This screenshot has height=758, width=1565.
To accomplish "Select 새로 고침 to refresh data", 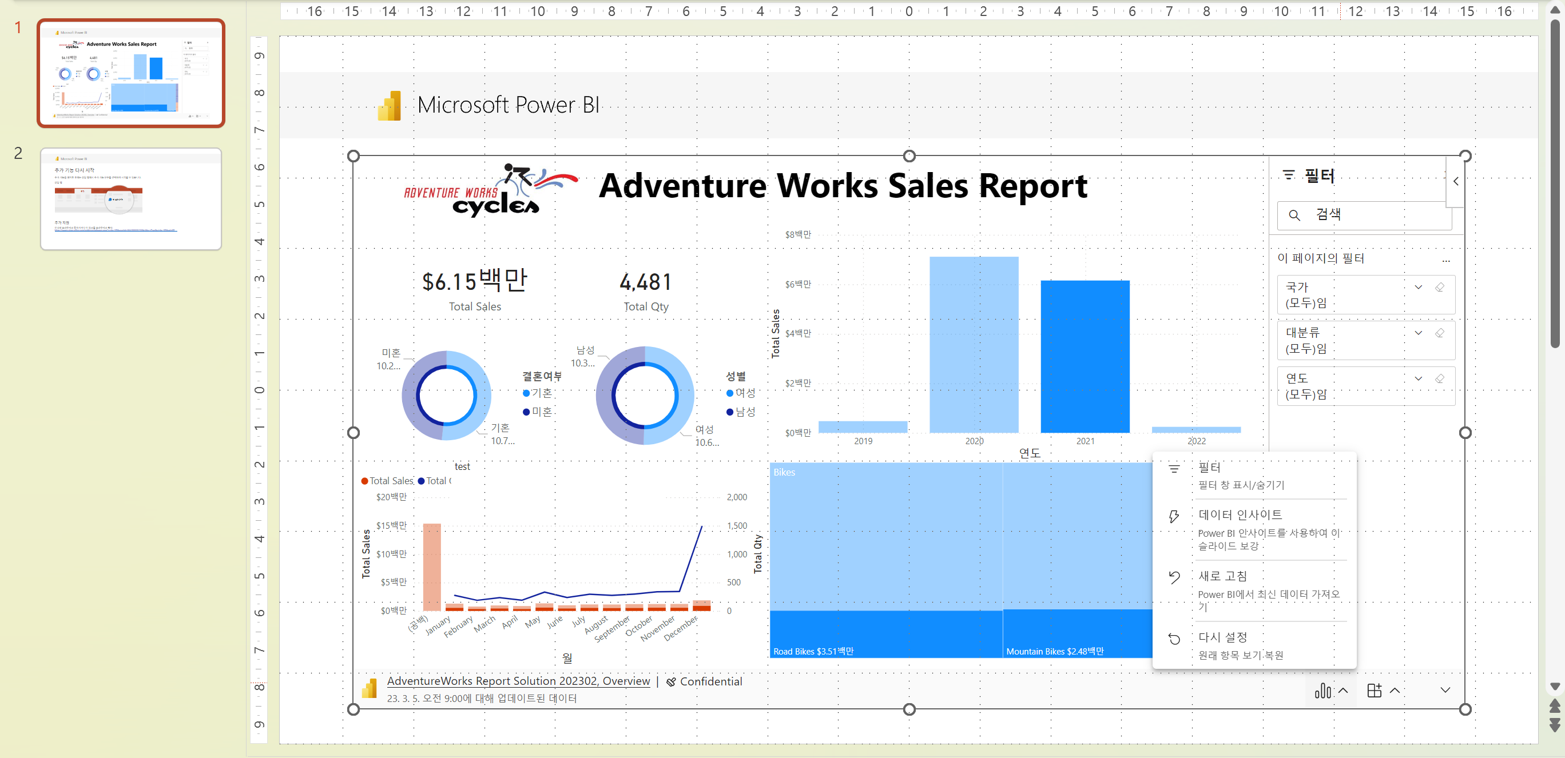I will [1222, 576].
